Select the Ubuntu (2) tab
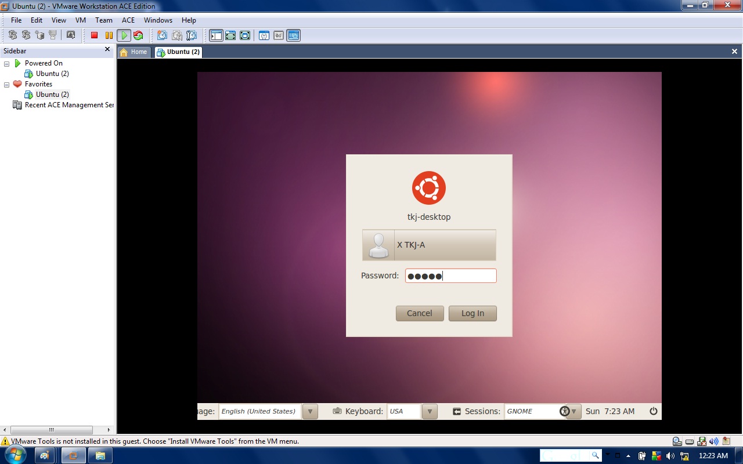The height and width of the screenshot is (464, 743). click(178, 52)
